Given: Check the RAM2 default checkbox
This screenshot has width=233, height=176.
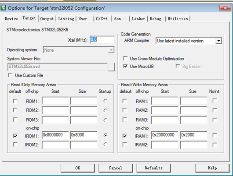Looking at the screenshot, I should [125, 110].
